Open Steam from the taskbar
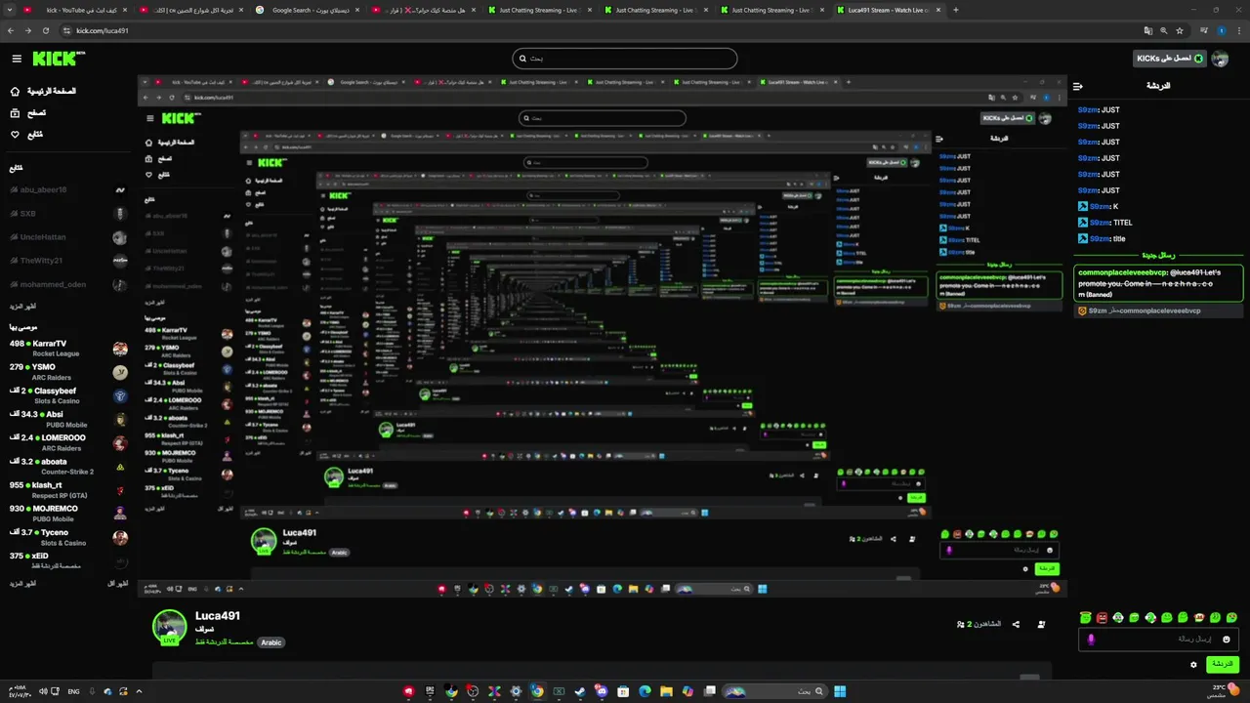The width and height of the screenshot is (1250, 703). [580, 691]
